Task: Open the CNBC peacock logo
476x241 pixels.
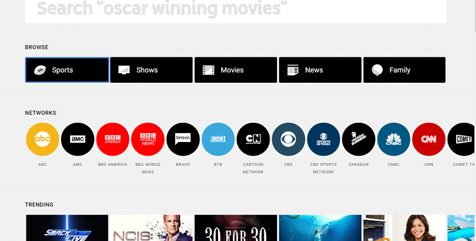Action: 394,139
